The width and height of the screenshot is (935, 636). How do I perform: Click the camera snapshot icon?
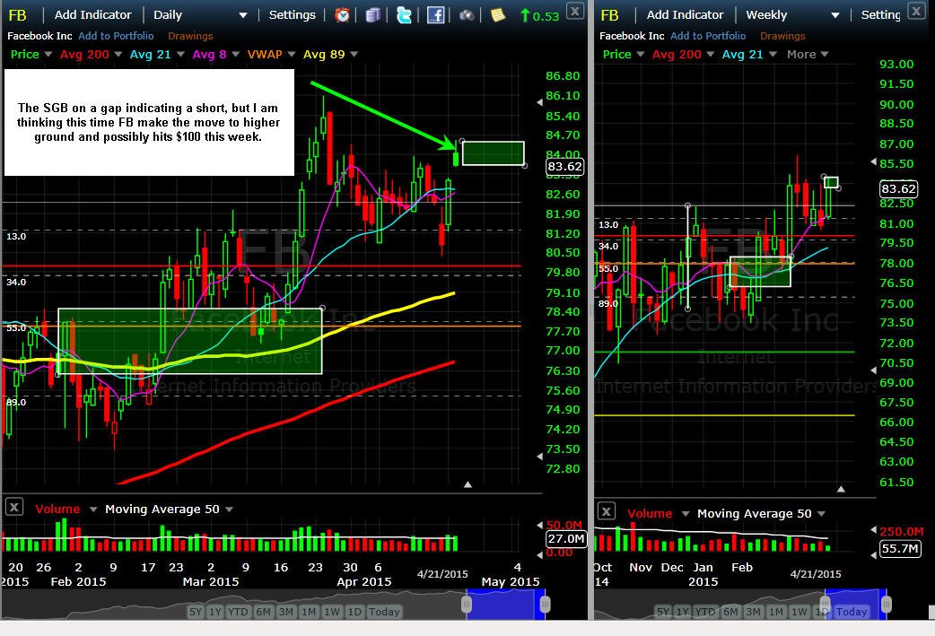(x=467, y=15)
